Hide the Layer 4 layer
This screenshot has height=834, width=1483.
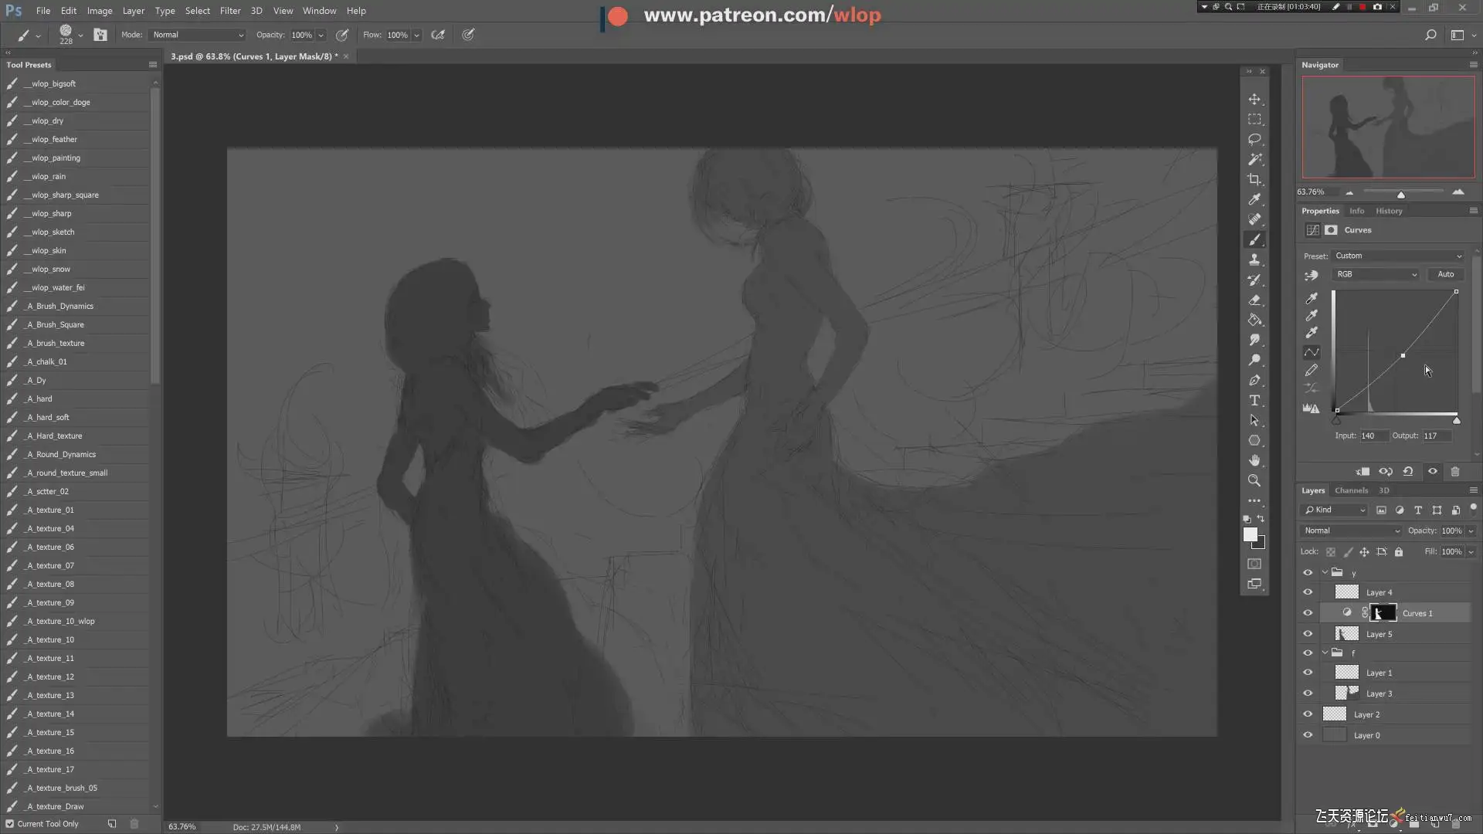[x=1308, y=592]
